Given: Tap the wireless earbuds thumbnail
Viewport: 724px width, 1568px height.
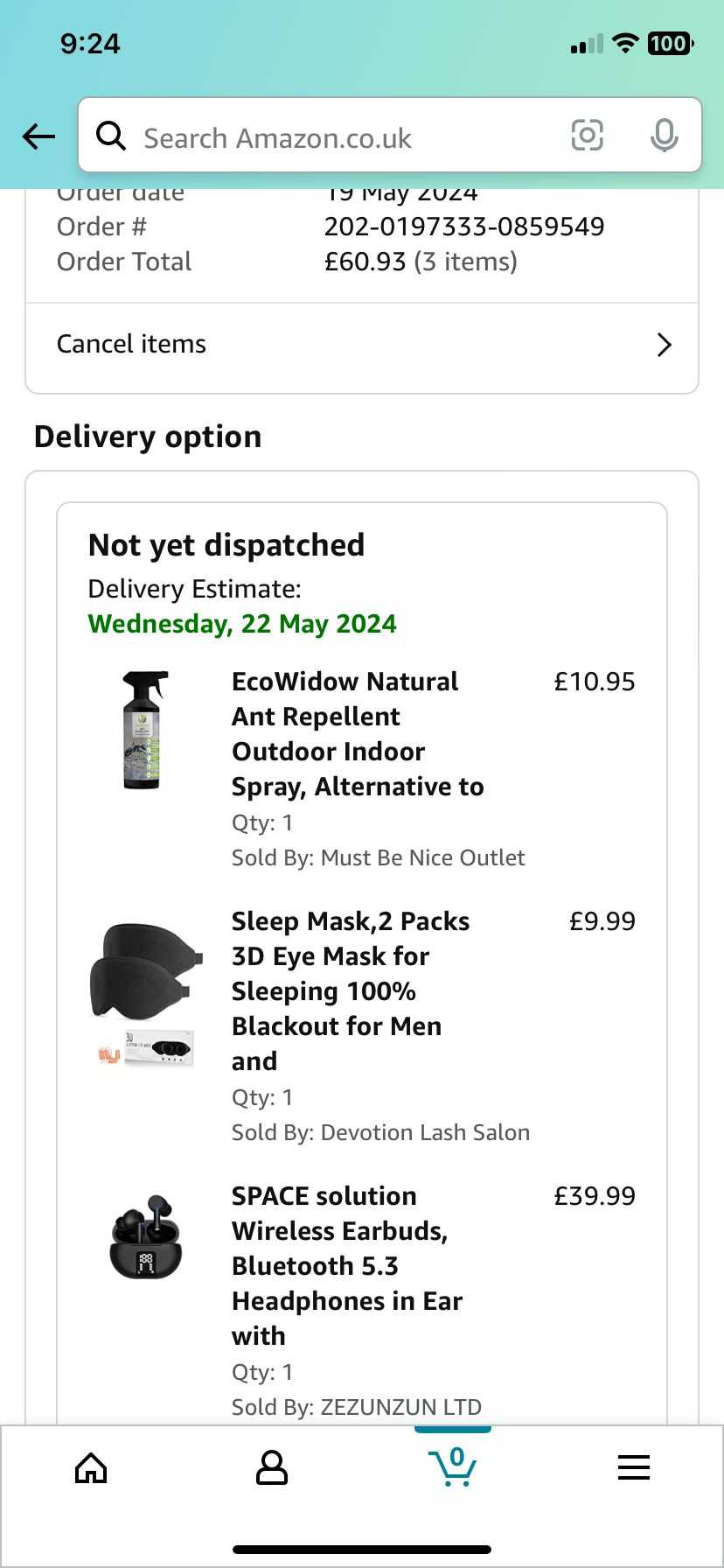Looking at the screenshot, I should [145, 1236].
